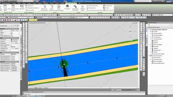
Task: Toggle MODEL space button in status bar
Action: click(x=159, y=96)
